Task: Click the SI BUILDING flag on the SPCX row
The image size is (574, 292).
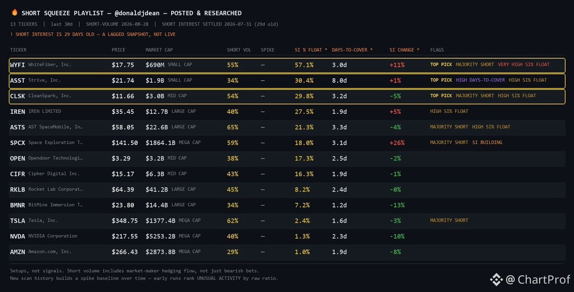Action: tap(487, 142)
